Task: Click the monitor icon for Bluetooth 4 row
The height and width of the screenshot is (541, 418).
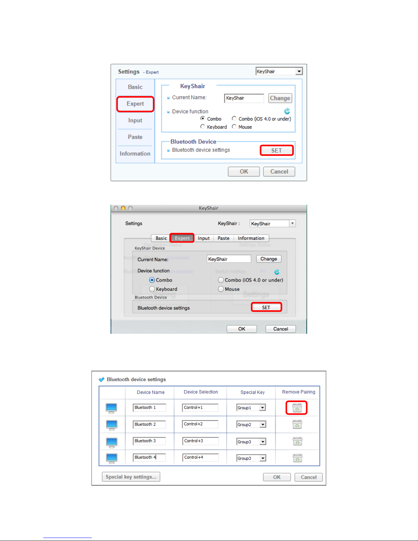Action: 112,458
